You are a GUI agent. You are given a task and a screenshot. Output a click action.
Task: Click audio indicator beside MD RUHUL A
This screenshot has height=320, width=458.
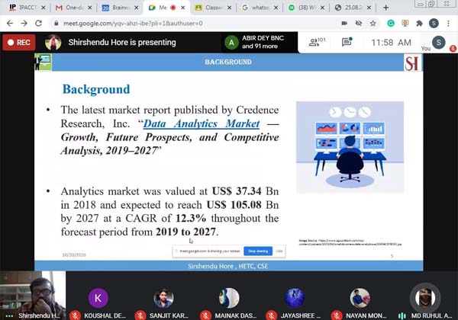coord(402,315)
